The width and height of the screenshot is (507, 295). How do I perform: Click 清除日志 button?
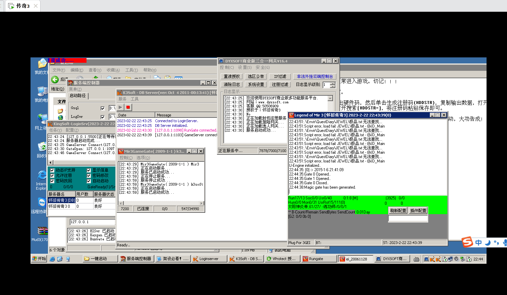pyautogui.click(x=232, y=85)
